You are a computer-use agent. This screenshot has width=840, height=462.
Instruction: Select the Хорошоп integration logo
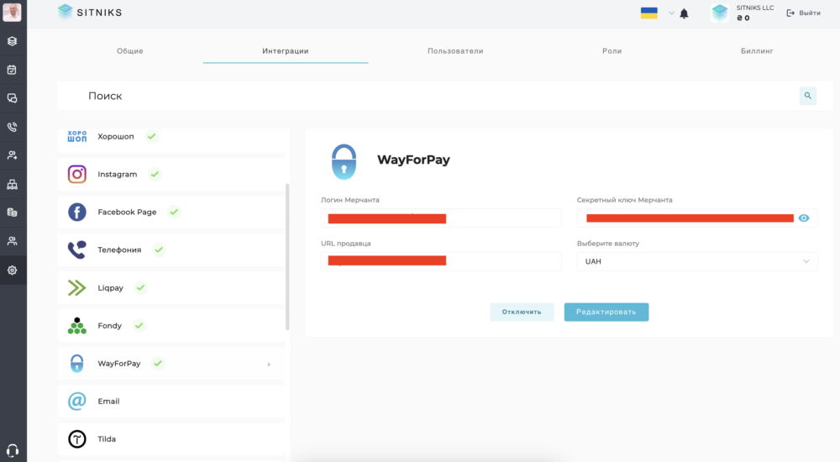(77, 136)
